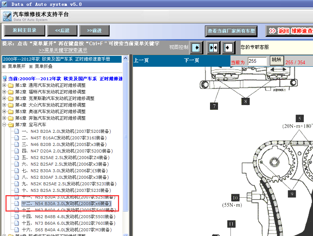The width and height of the screenshot is (313, 236).
Task: Expand the 第4章 大众汽车 chapter node
Action: (x=4, y=105)
